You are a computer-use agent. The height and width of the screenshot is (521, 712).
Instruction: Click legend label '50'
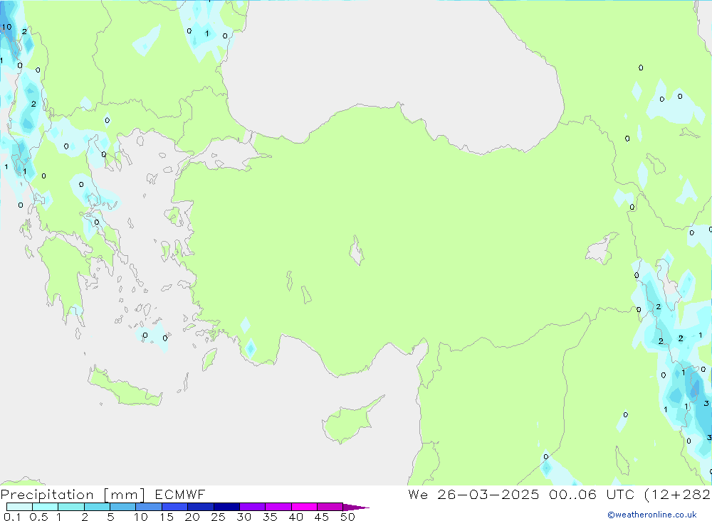pyautogui.click(x=347, y=517)
